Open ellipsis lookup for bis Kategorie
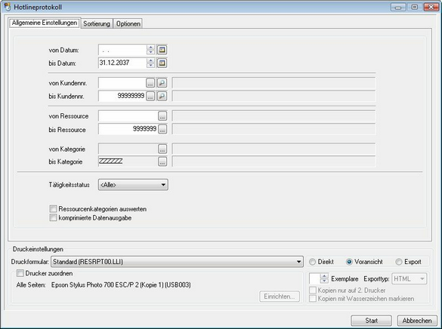This screenshot has width=442, height=329. (162, 161)
